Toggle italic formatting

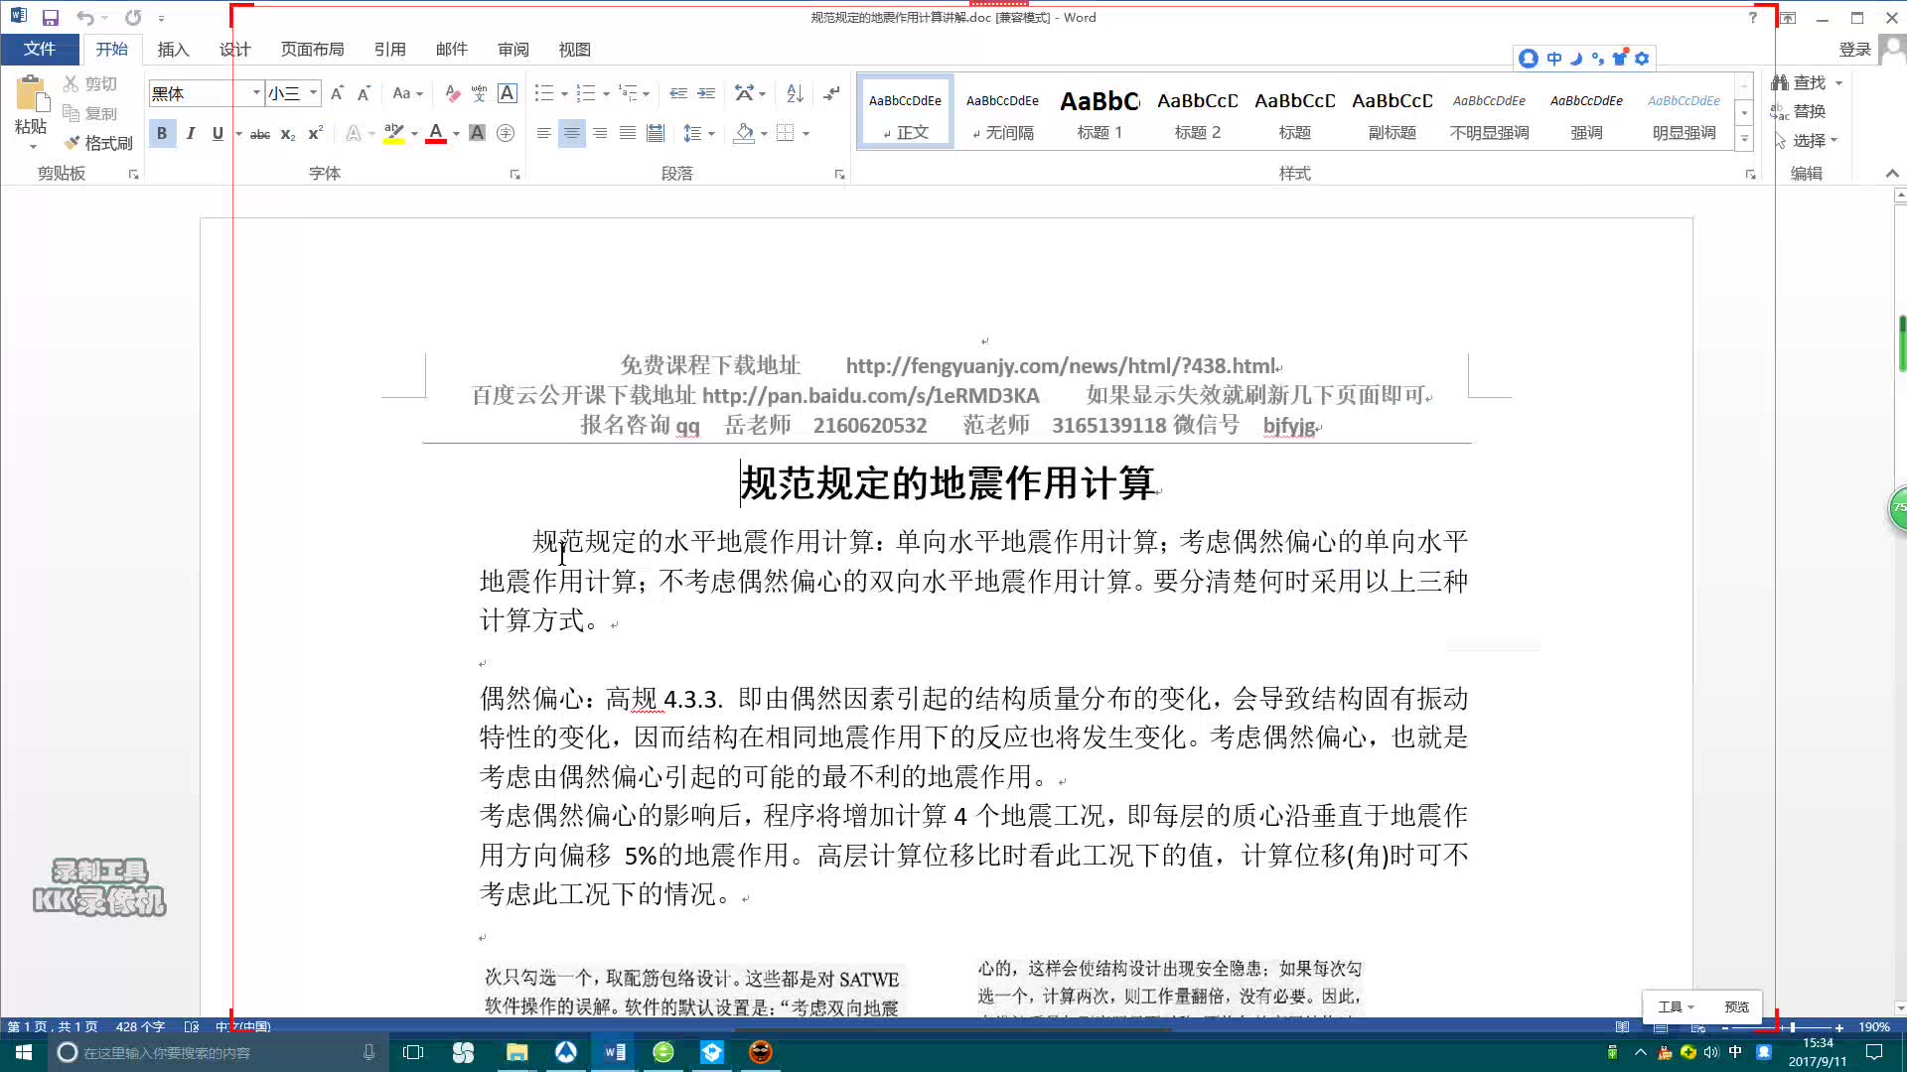pyautogui.click(x=190, y=133)
